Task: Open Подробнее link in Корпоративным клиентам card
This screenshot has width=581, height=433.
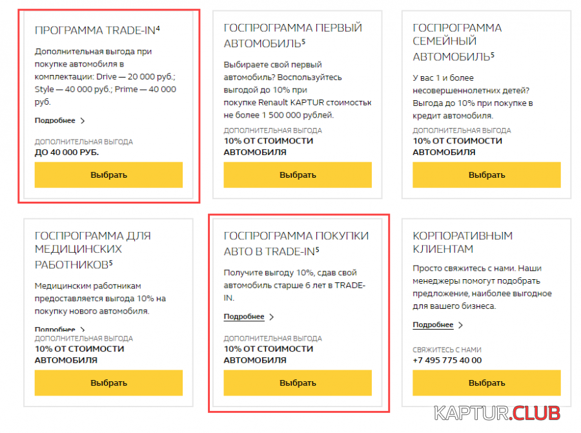Action: point(433,324)
